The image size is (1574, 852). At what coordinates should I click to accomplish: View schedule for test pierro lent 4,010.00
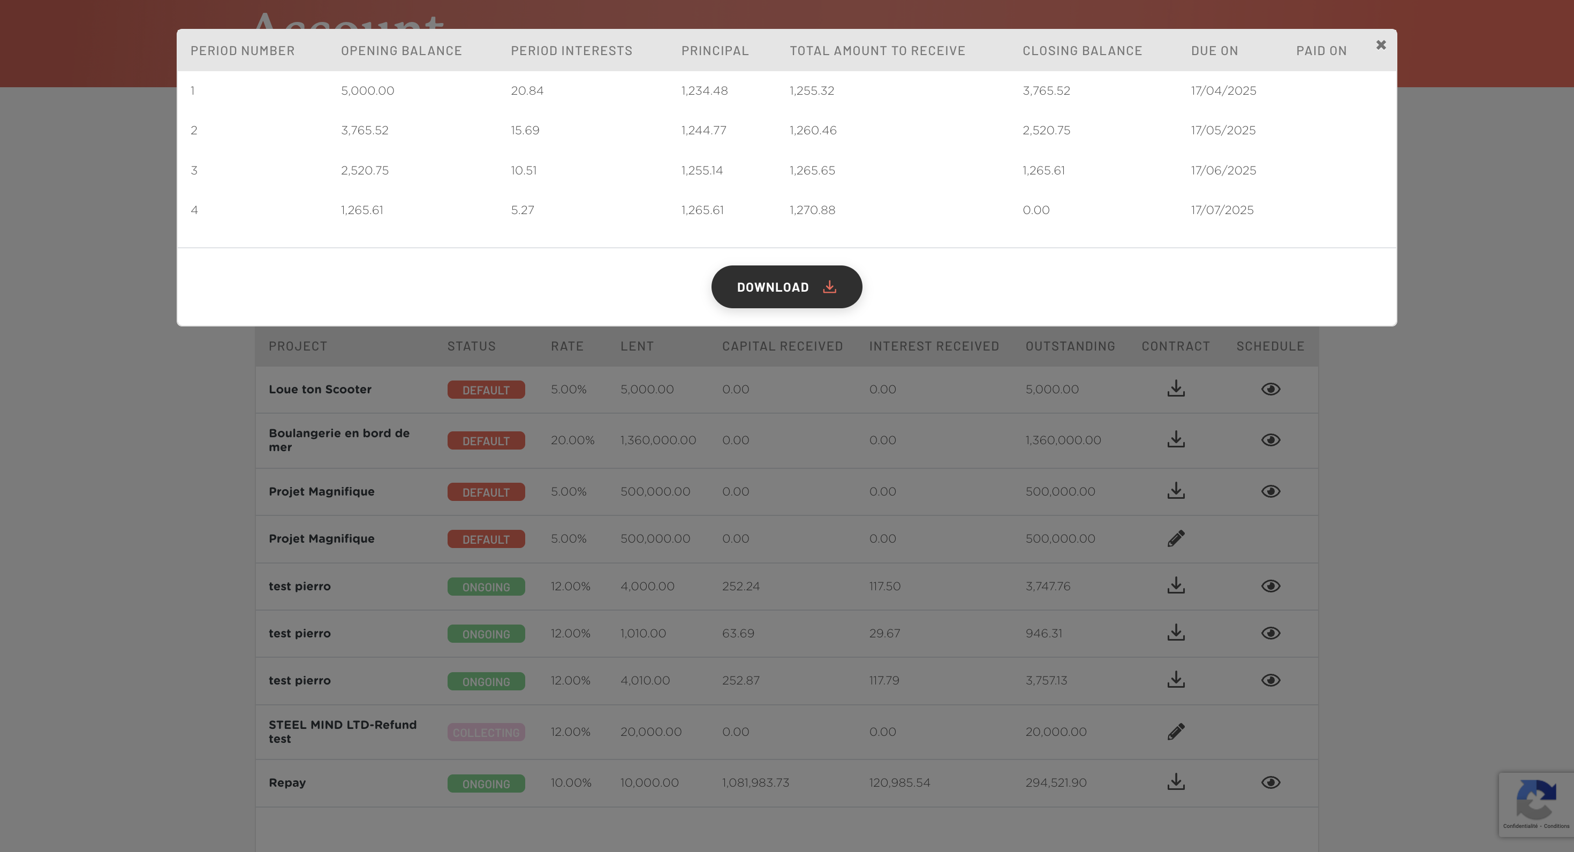[1270, 680]
